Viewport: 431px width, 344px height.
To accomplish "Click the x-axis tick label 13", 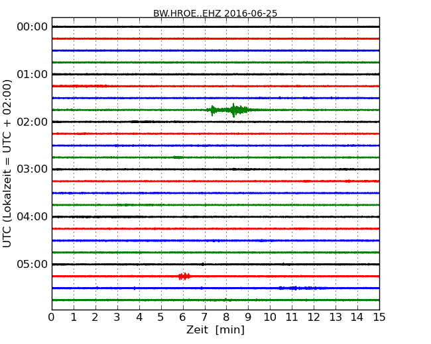I will [x=336, y=318].
